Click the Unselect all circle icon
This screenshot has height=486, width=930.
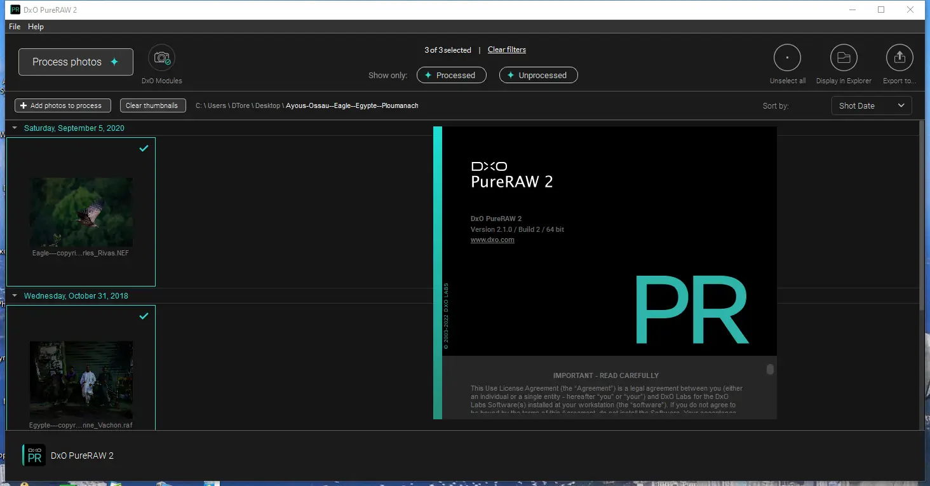click(787, 58)
